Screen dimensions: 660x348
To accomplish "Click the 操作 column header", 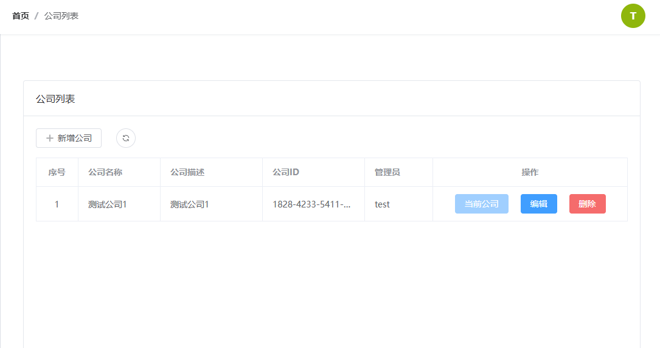I will pyautogui.click(x=530, y=172).
